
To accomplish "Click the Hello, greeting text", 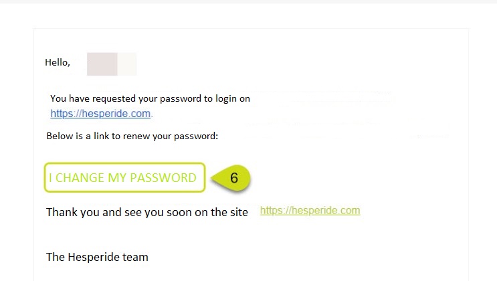I will 58,62.
